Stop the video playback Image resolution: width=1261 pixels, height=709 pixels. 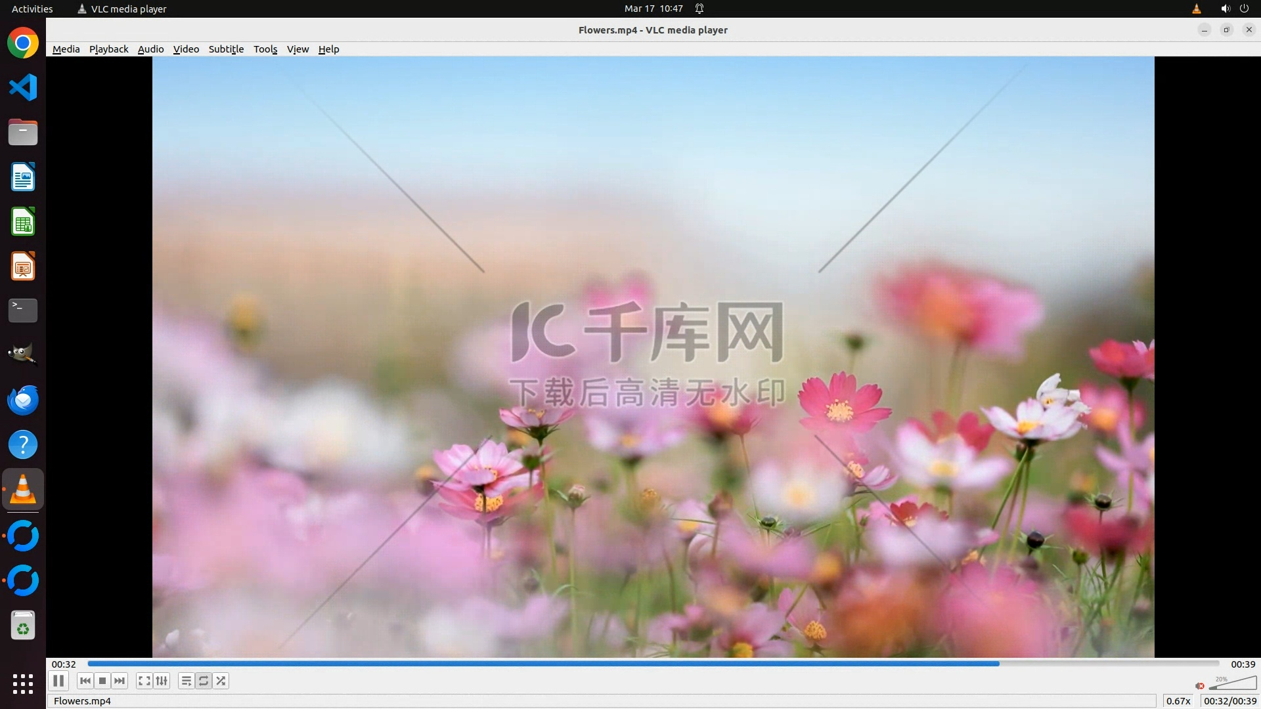pos(102,681)
